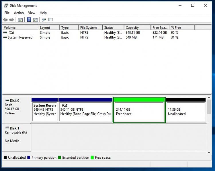
Task: Click the Back arrow toolbar icon
Action: tap(5, 20)
